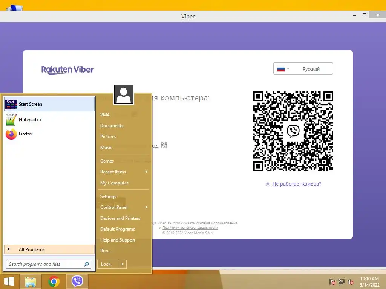The height and width of the screenshot is (289, 386).
Task: Click the Start Screen tile icon
Action: point(11,104)
